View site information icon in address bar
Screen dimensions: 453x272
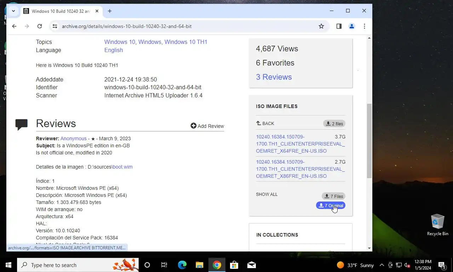[54, 26]
